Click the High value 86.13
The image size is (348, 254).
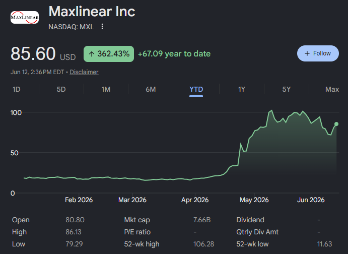coord(74,232)
